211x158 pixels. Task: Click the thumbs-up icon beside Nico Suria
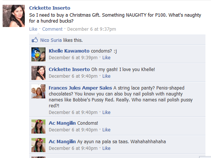(x=35, y=40)
